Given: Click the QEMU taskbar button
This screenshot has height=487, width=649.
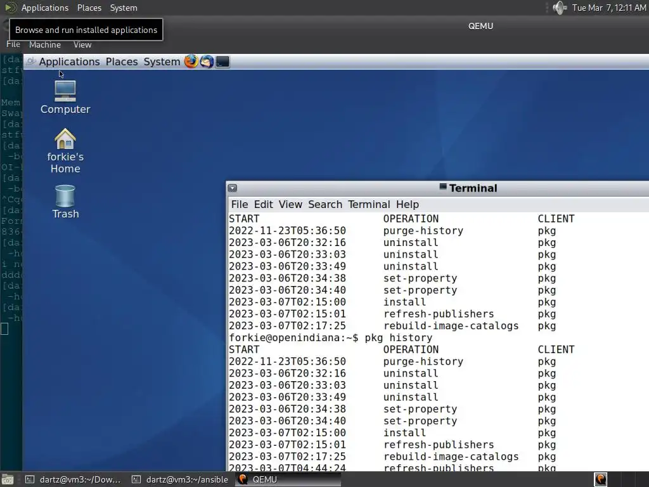Looking at the screenshot, I should click(288, 479).
